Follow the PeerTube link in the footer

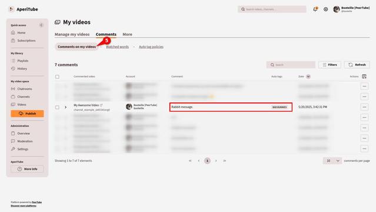coord(36,202)
